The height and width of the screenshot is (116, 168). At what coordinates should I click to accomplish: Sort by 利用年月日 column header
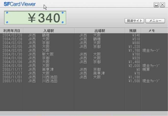tap(12, 31)
